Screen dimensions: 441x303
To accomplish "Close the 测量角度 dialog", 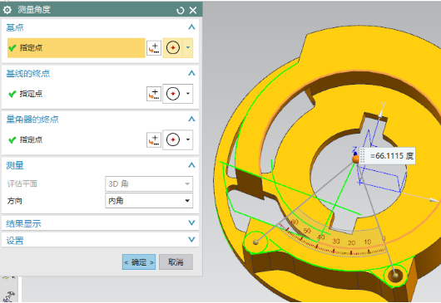I will (193, 11).
